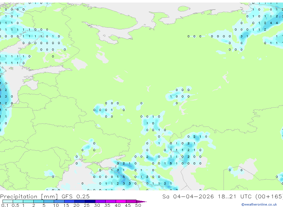Image resolution: width=283 pixels, height=207 pixels.
Task: Pick the 40–45 mm legend color box
Action: [121, 201]
